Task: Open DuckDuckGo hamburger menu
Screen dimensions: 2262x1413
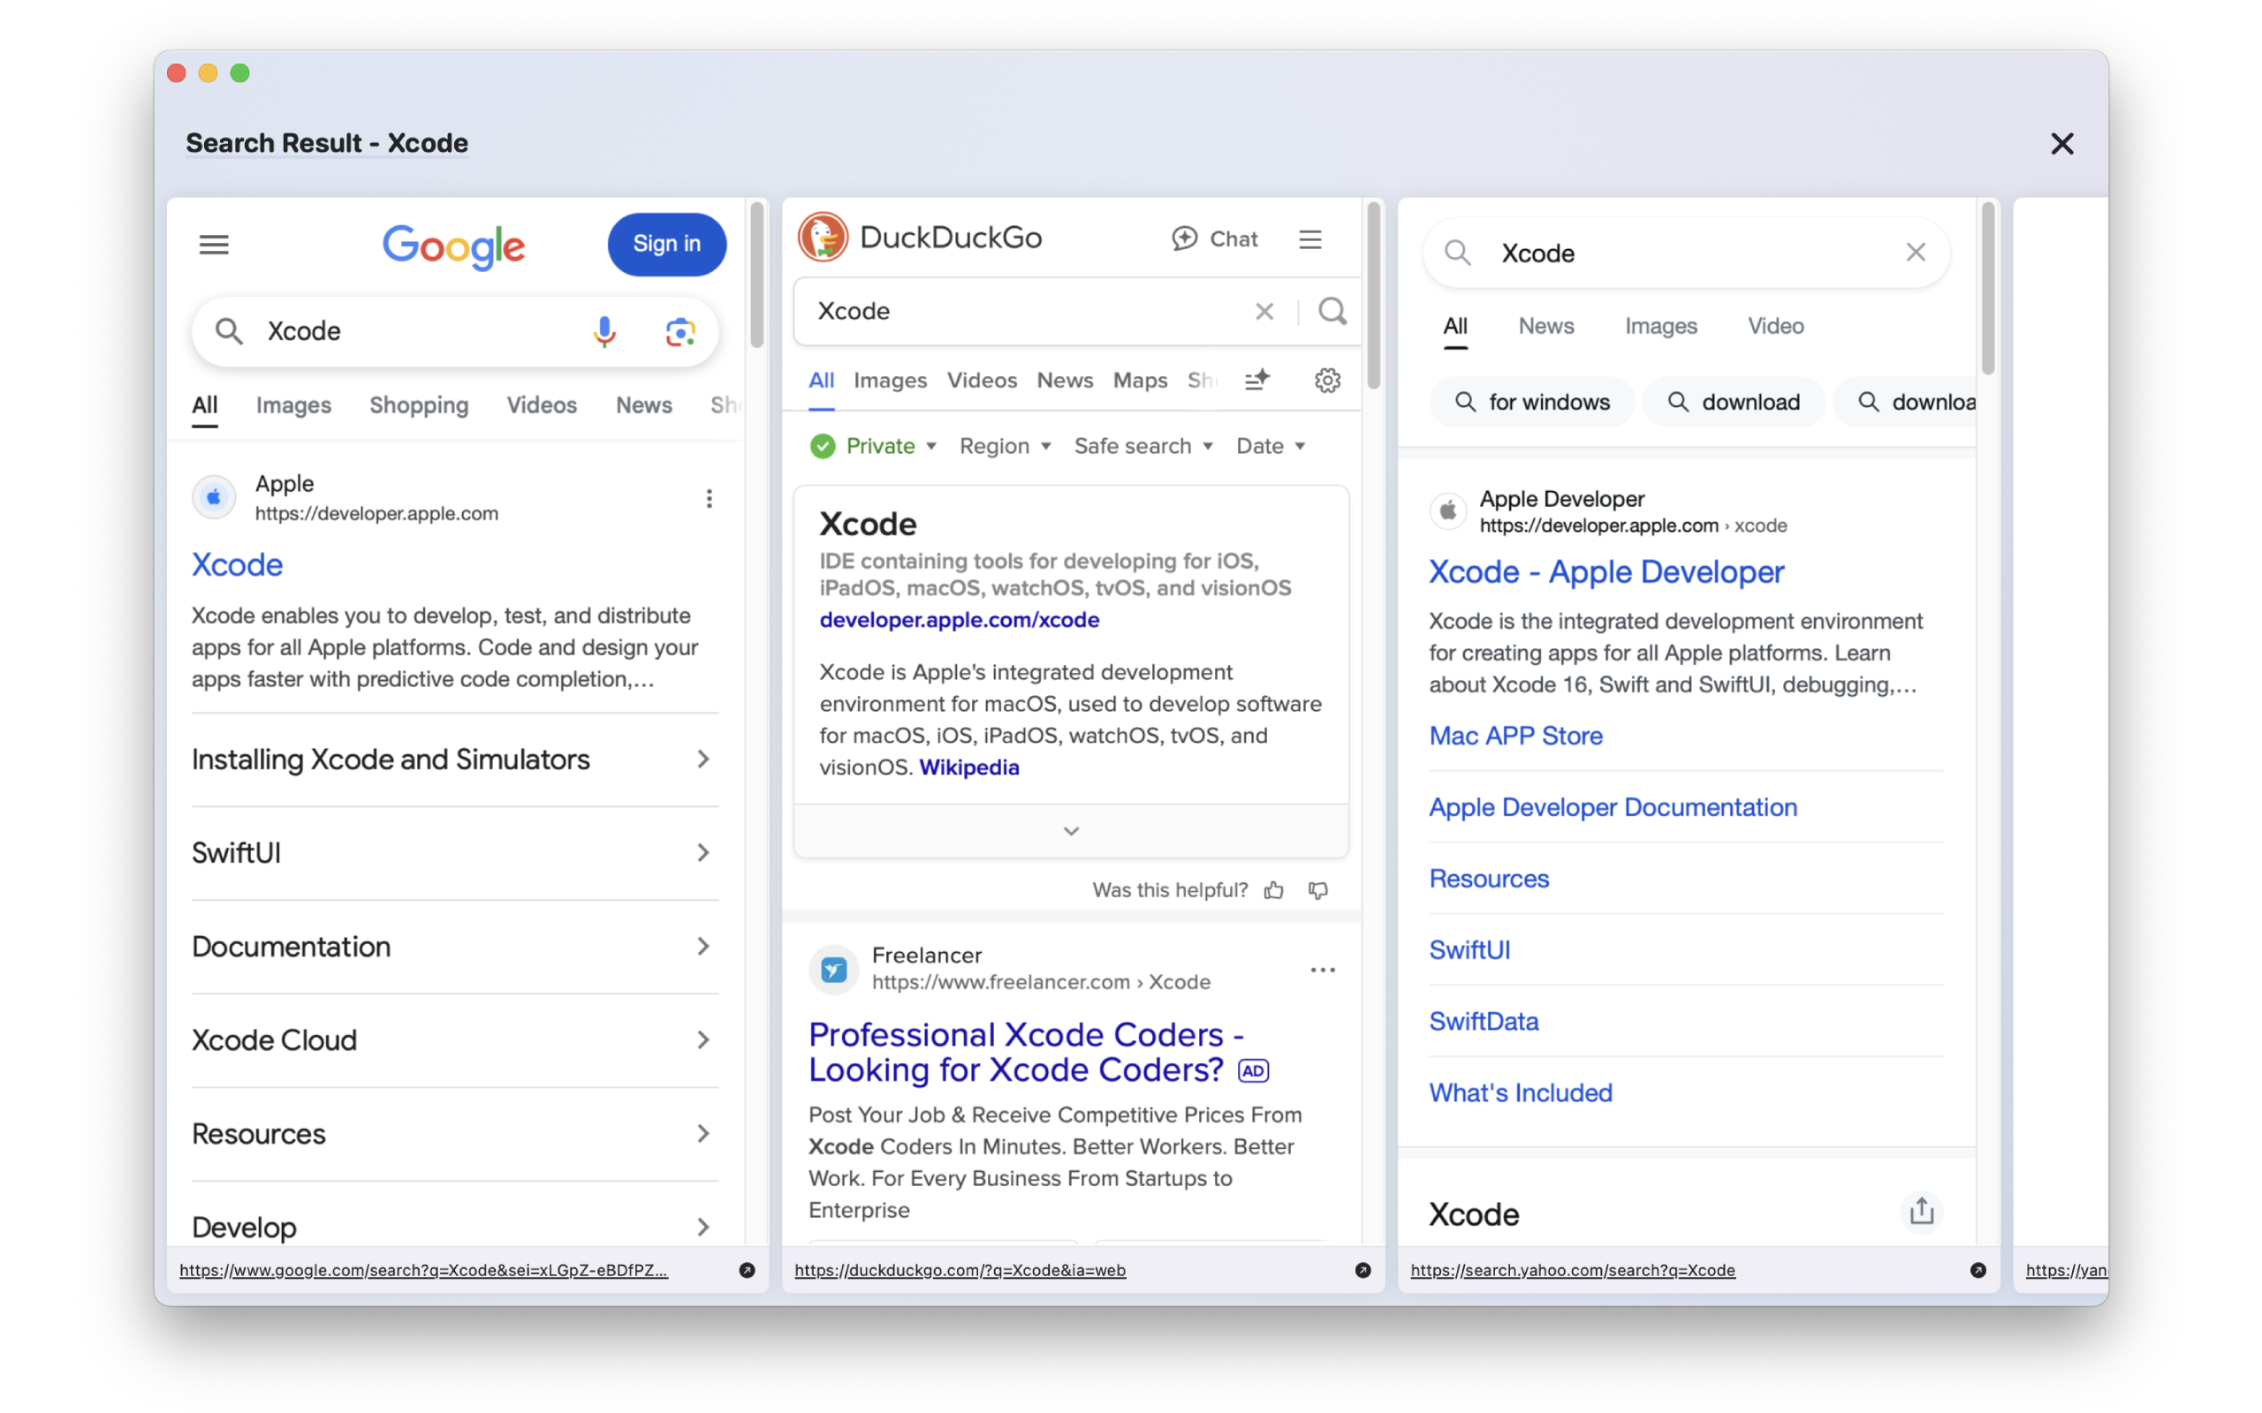Action: pyautogui.click(x=1310, y=239)
